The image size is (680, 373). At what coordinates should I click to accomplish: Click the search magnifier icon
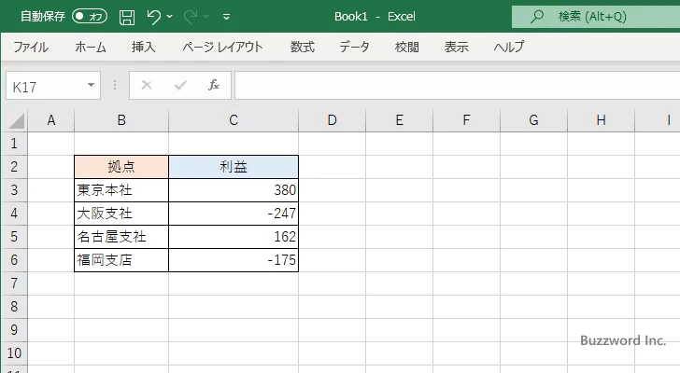tap(537, 17)
